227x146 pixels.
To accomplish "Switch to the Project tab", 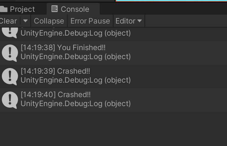I will (x=22, y=9).
